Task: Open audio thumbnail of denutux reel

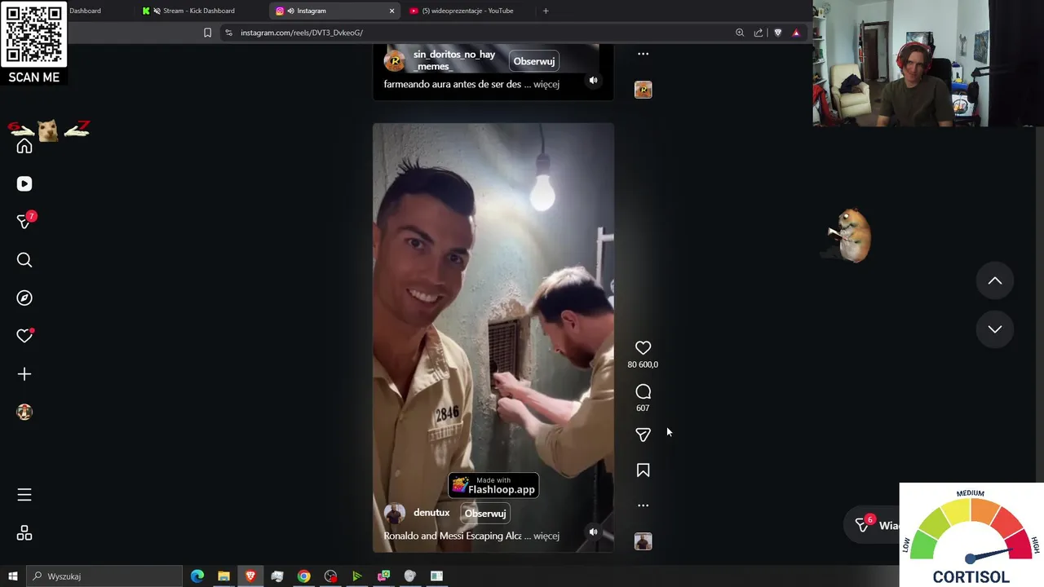Action: point(643,541)
